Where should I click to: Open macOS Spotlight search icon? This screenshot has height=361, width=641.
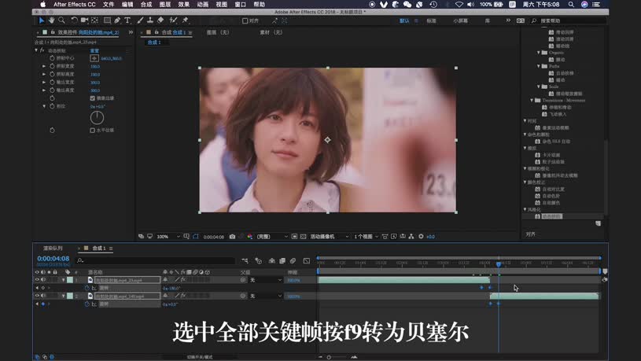coord(571,5)
